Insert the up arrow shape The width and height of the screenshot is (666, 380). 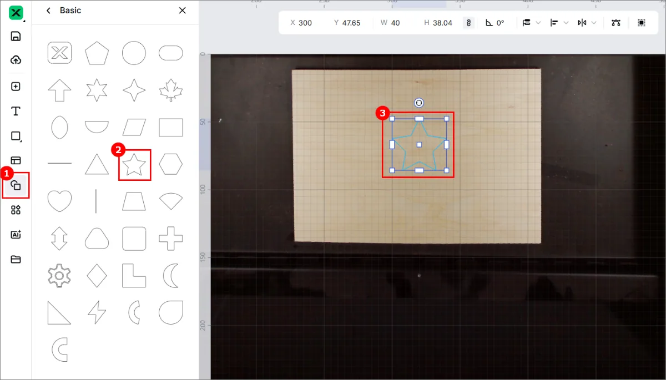pyautogui.click(x=59, y=90)
